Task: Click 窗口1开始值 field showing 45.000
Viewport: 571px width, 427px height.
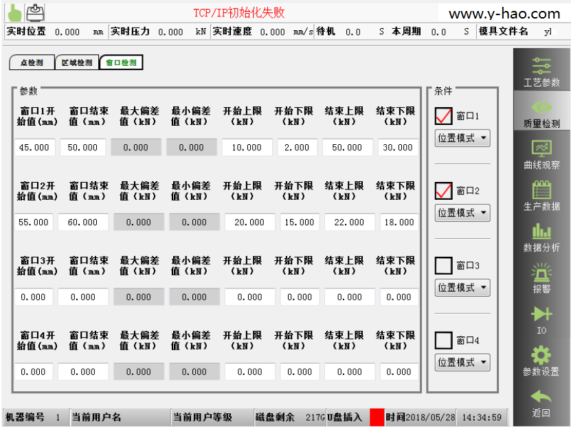Action: (33, 148)
